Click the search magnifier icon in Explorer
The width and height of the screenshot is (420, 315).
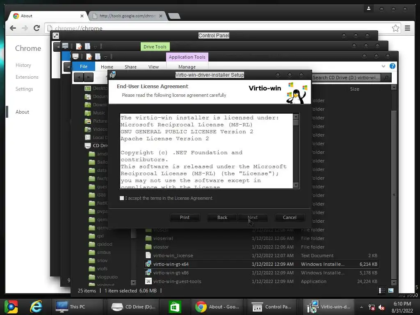(x=386, y=78)
